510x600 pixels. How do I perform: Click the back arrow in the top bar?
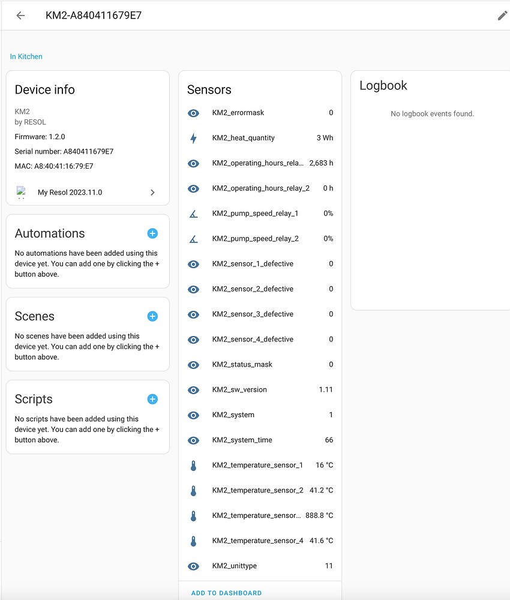point(20,16)
